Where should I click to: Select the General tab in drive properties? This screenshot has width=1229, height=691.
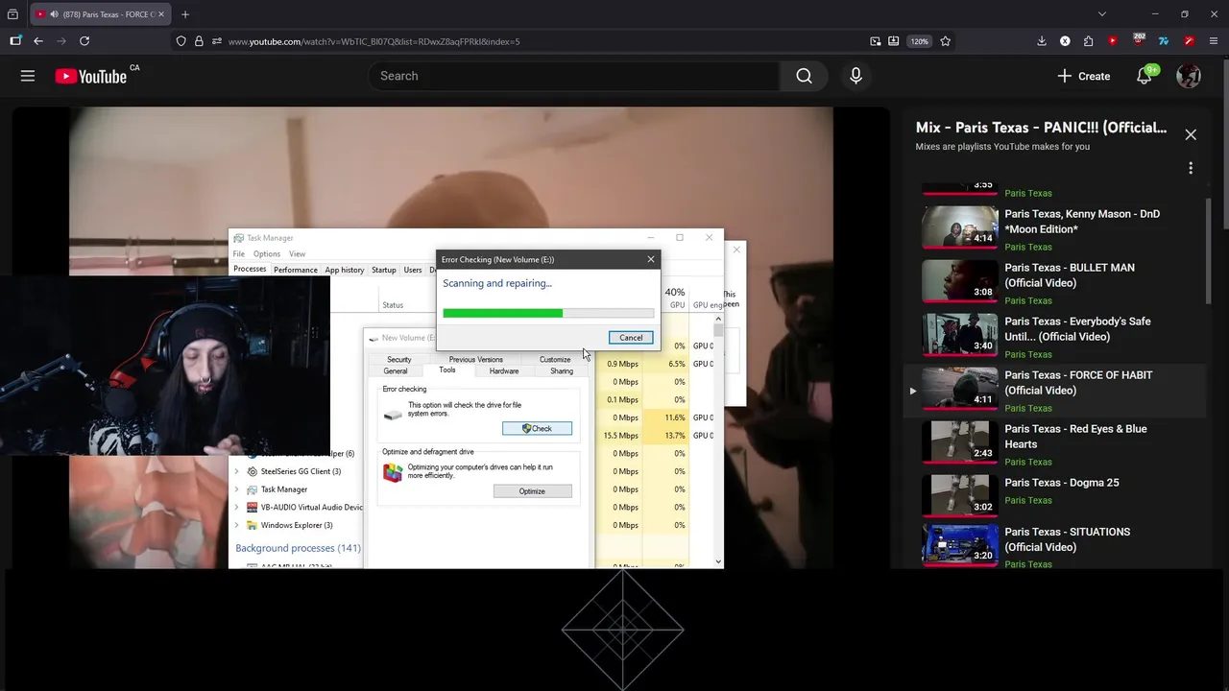click(x=396, y=371)
